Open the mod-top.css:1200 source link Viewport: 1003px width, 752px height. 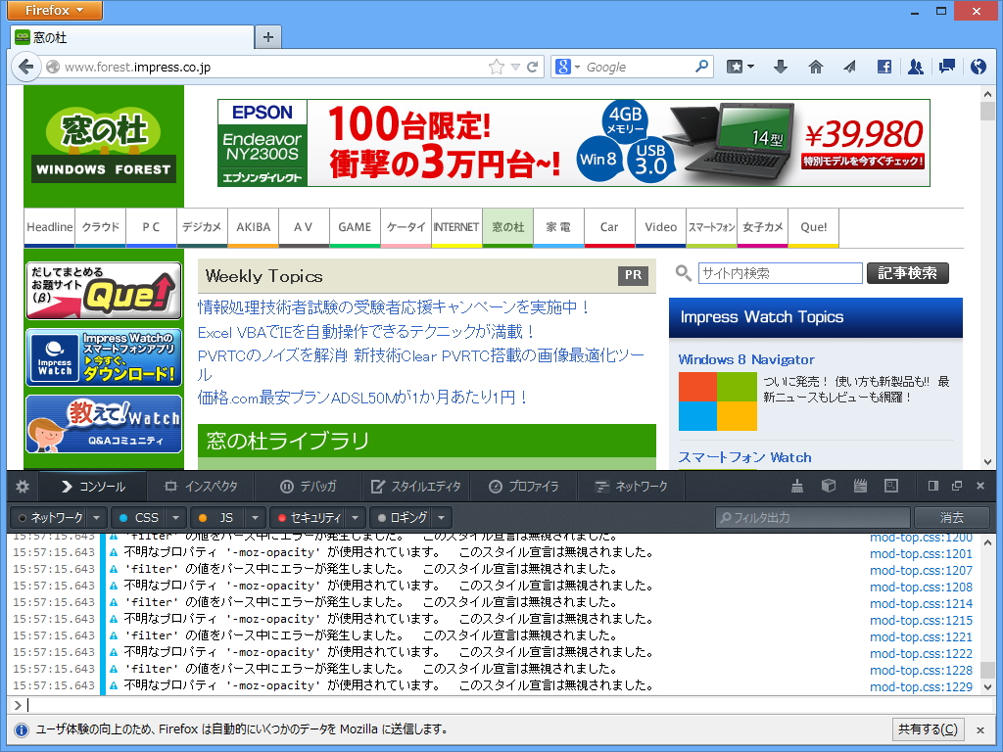click(x=921, y=536)
